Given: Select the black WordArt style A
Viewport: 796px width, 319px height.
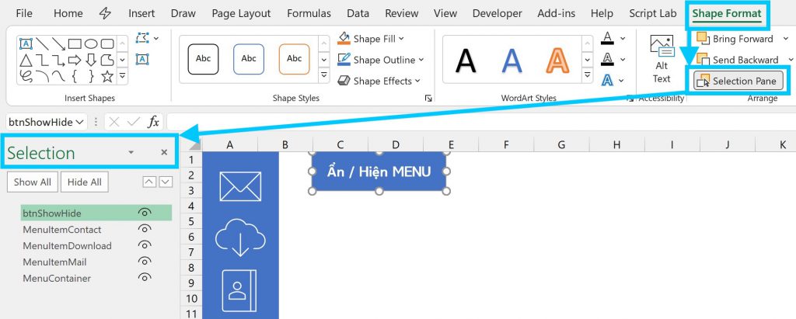Looking at the screenshot, I should (466, 59).
